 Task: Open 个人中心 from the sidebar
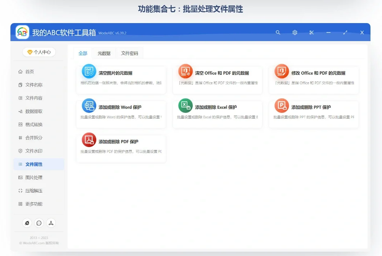(x=39, y=52)
